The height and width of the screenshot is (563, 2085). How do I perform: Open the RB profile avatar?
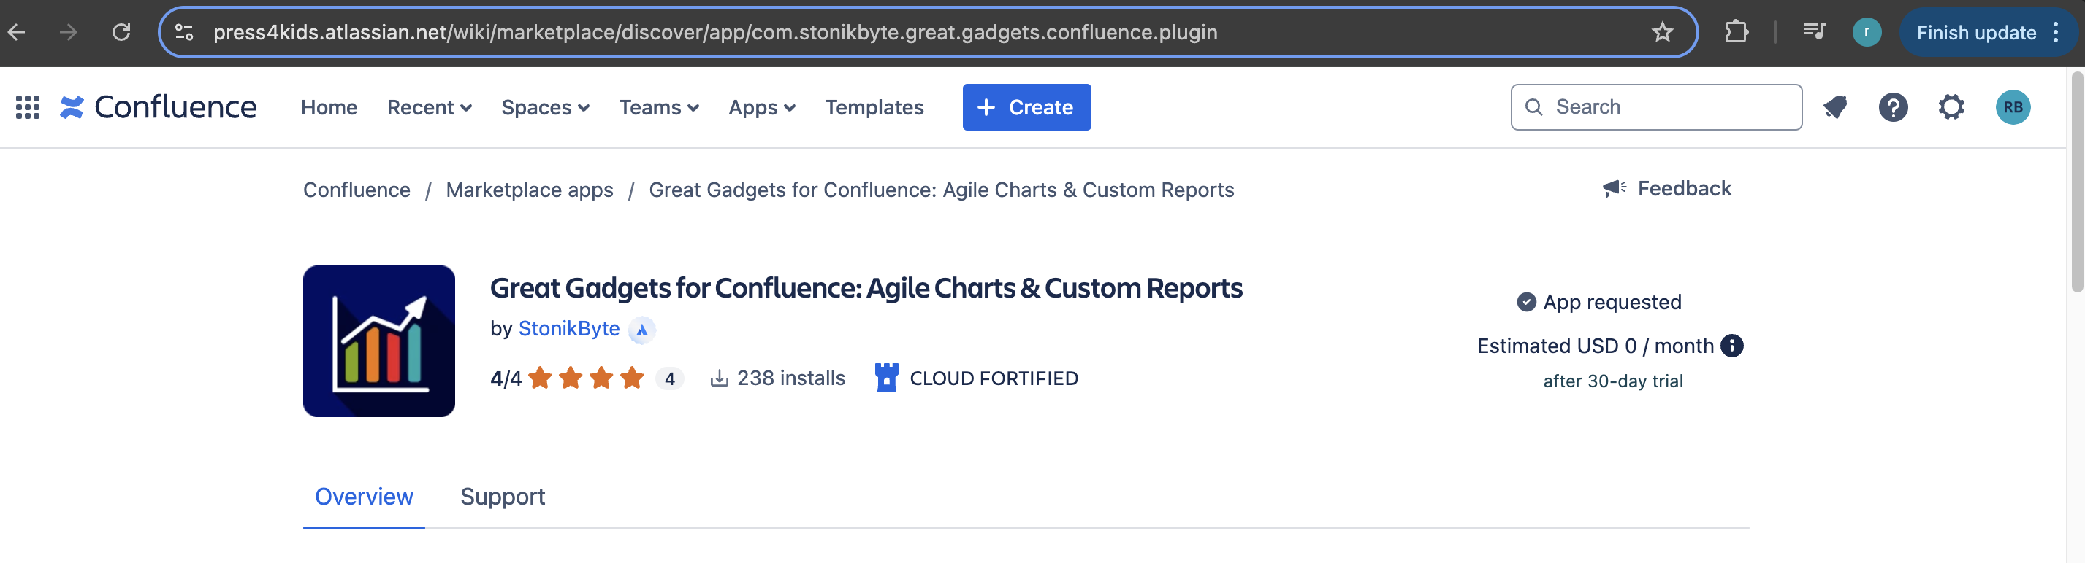click(2013, 107)
